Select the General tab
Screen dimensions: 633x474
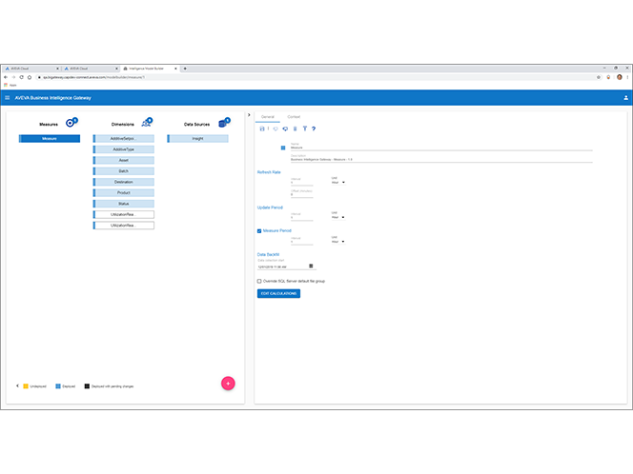[x=268, y=116]
